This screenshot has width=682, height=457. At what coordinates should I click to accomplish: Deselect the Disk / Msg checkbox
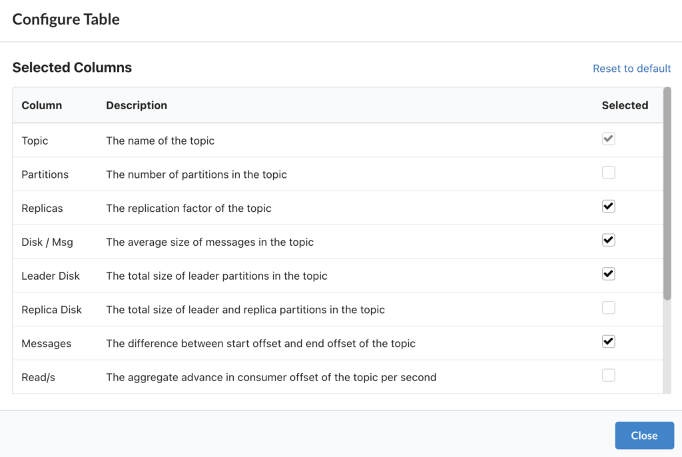click(608, 240)
